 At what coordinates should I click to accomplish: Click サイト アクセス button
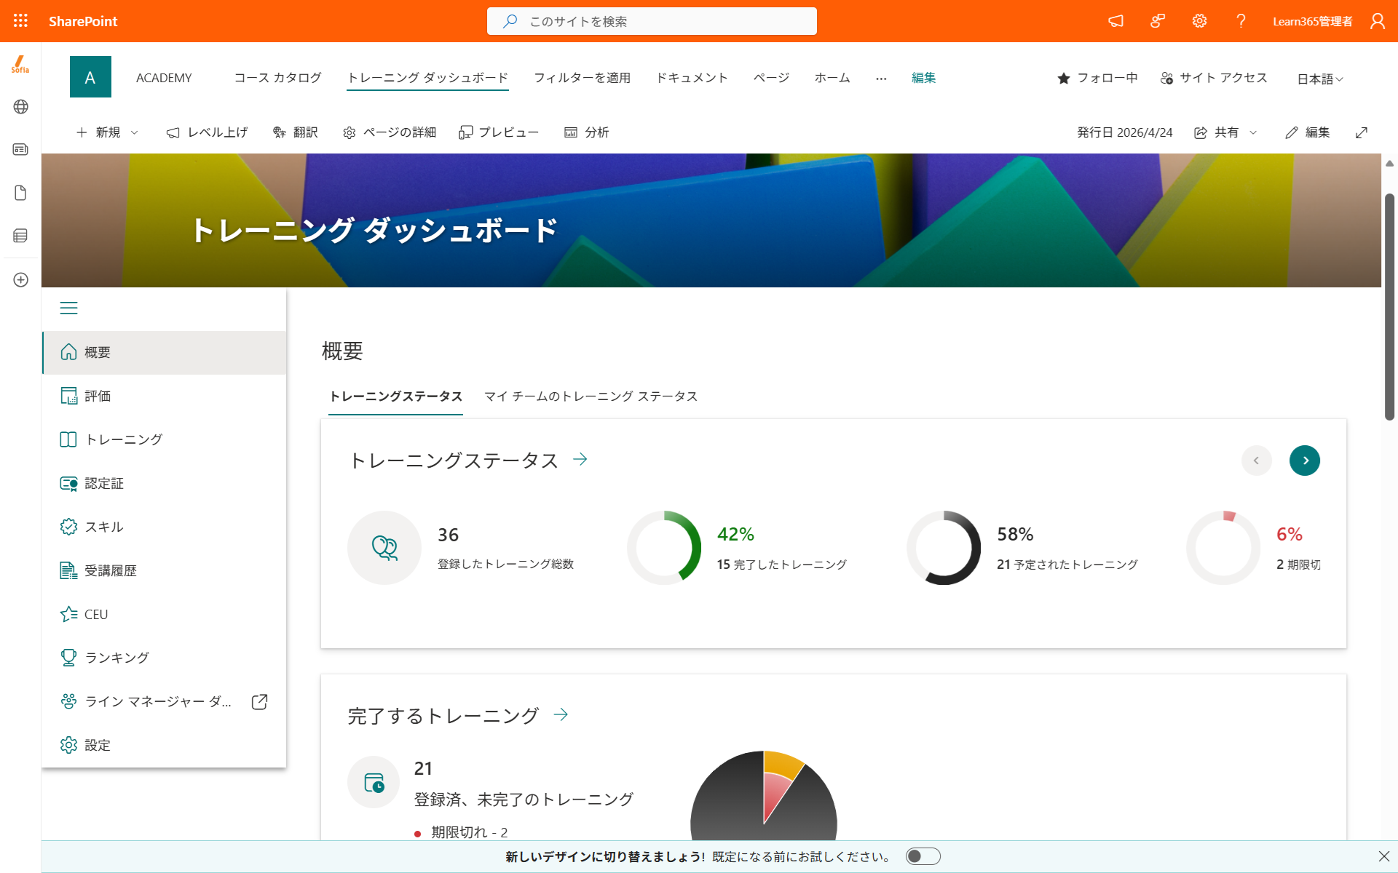coord(1214,78)
